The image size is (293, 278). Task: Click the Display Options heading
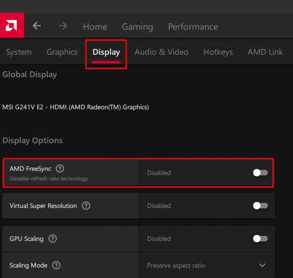point(33,141)
